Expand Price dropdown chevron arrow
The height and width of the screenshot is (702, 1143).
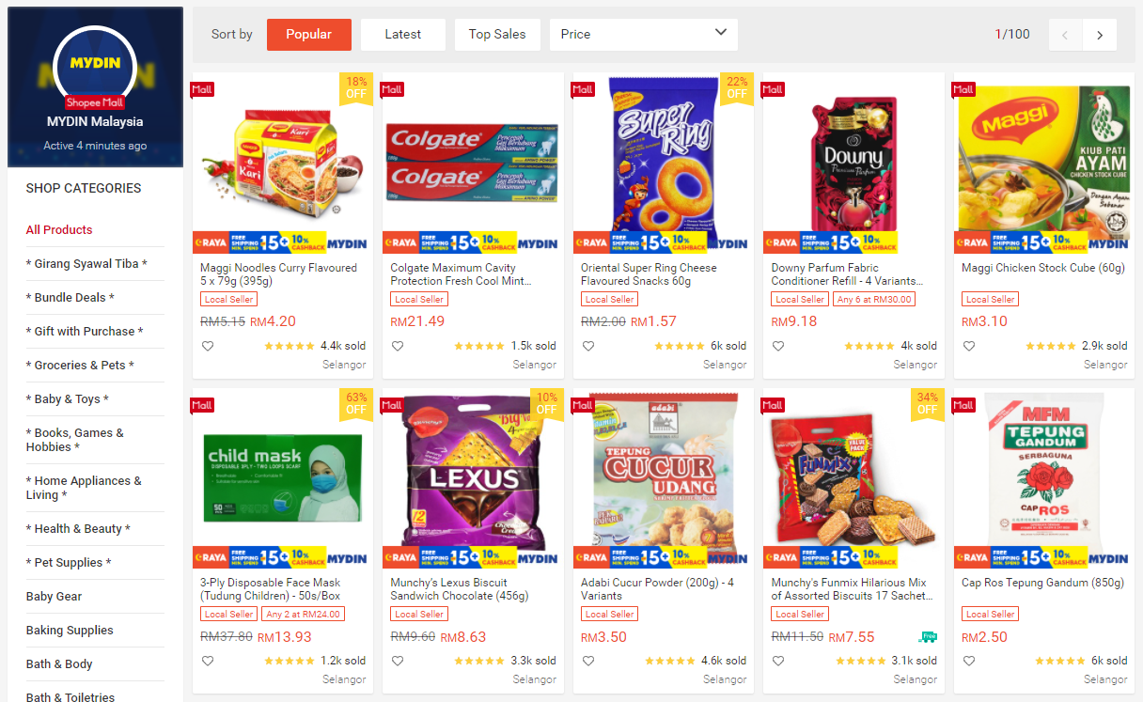(x=721, y=33)
